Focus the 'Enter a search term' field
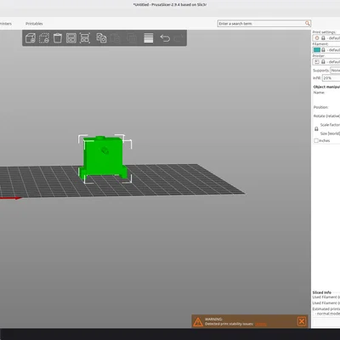The height and width of the screenshot is (340, 340). [x=261, y=24]
